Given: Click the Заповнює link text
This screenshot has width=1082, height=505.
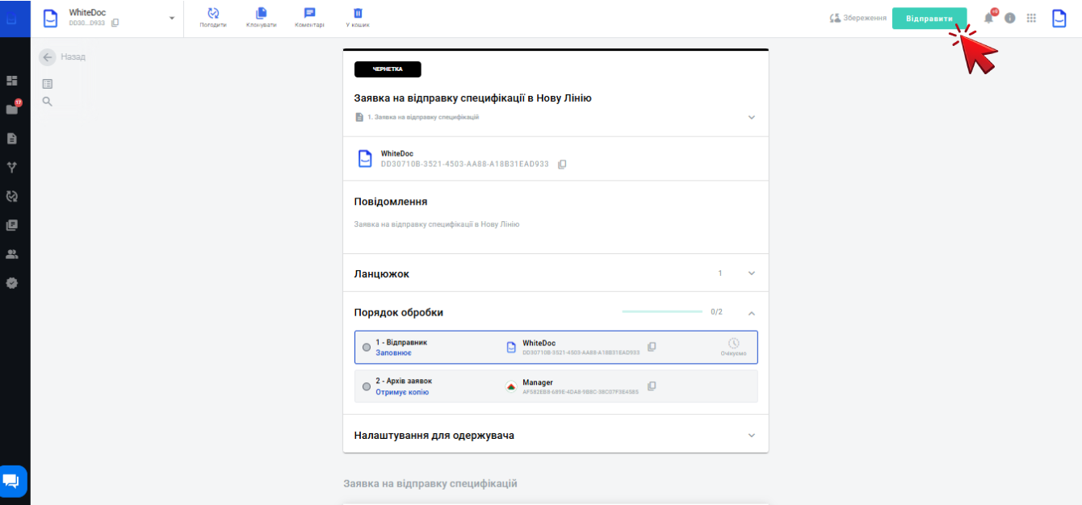Looking at the screenshot, I should coord(393,353).
